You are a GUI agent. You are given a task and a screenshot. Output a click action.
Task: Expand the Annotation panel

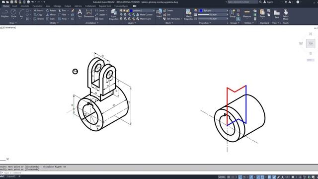click(91, 23)
